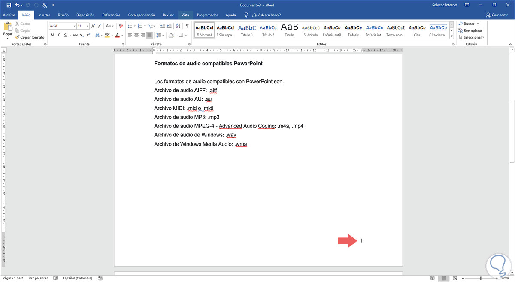Apply Copiar formato painter
The image size is (515, 282).
coord(30,37)
